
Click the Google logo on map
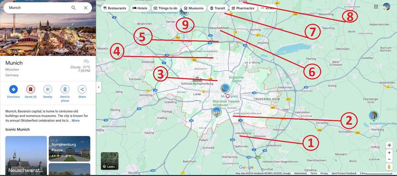click(246, 167)
